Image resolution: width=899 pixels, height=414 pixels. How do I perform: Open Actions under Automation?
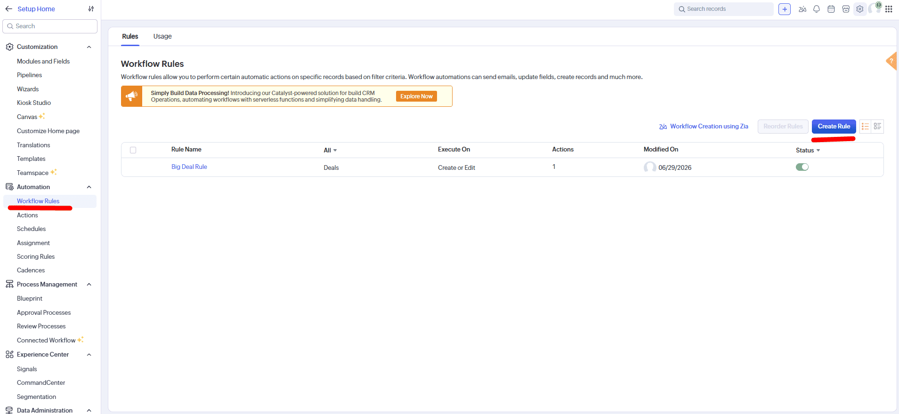coord(27,215)
